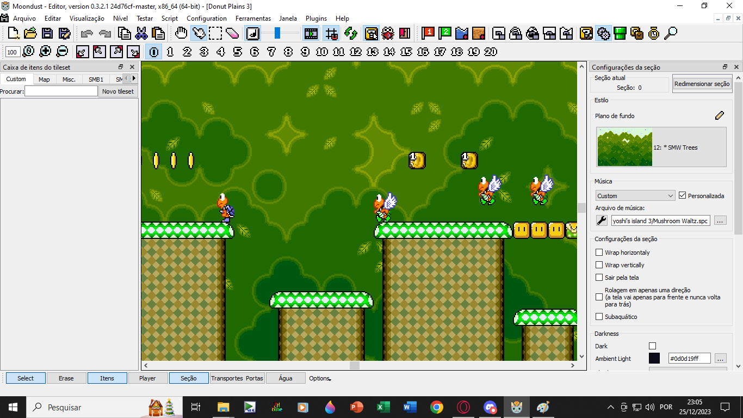Viewport: 743px width, 418px height.
Task: Browse for music file with ... button
Action: (x=720, y=220)
